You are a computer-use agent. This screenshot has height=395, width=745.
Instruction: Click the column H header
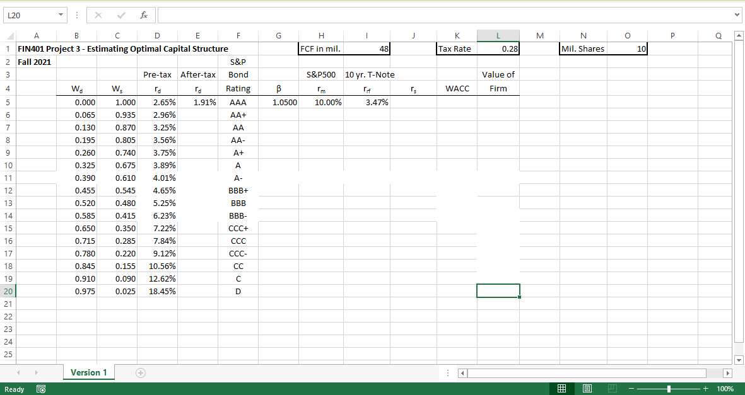(x=321, y=35)
